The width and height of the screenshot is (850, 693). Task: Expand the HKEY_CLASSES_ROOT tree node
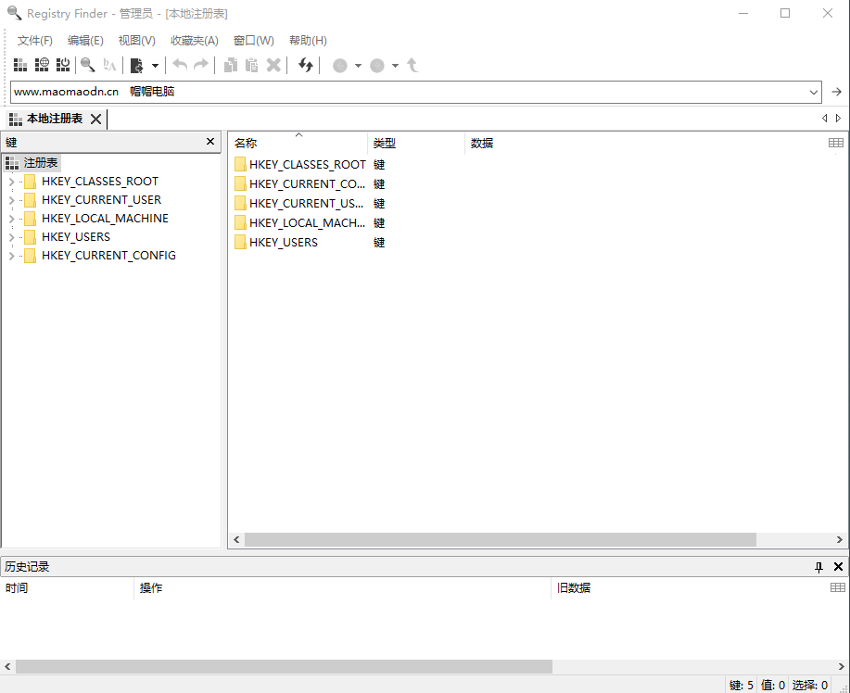[11, 182]
